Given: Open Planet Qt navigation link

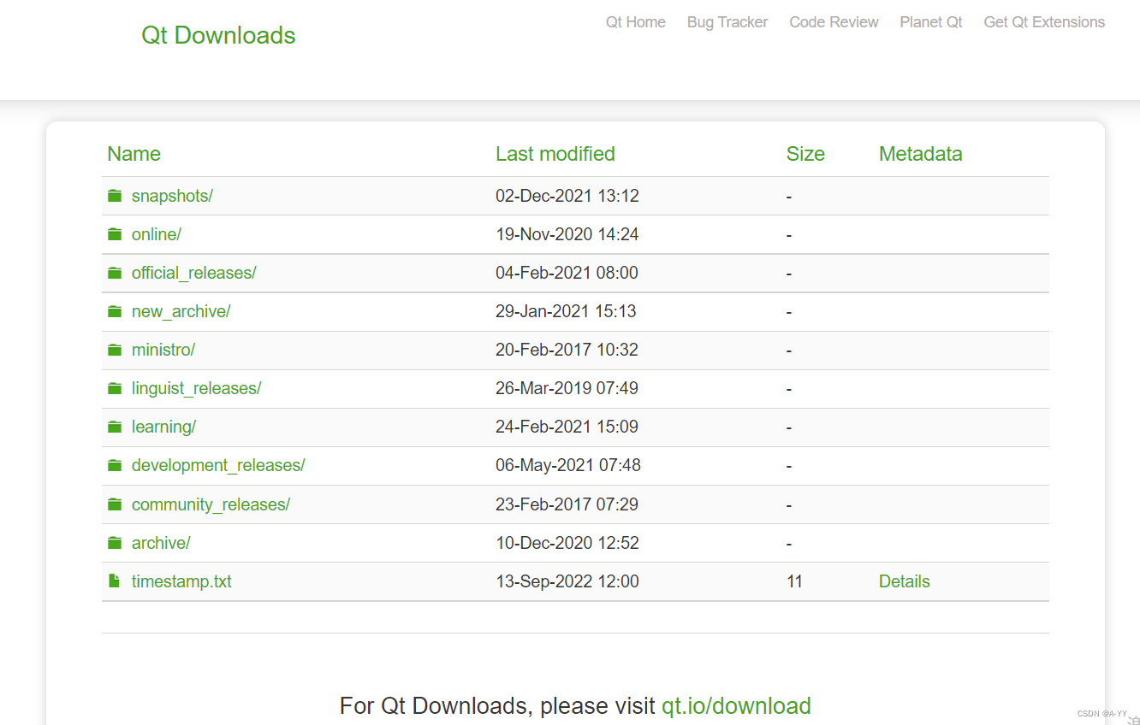Looking at the screenshot, I should tap(931, 22).
